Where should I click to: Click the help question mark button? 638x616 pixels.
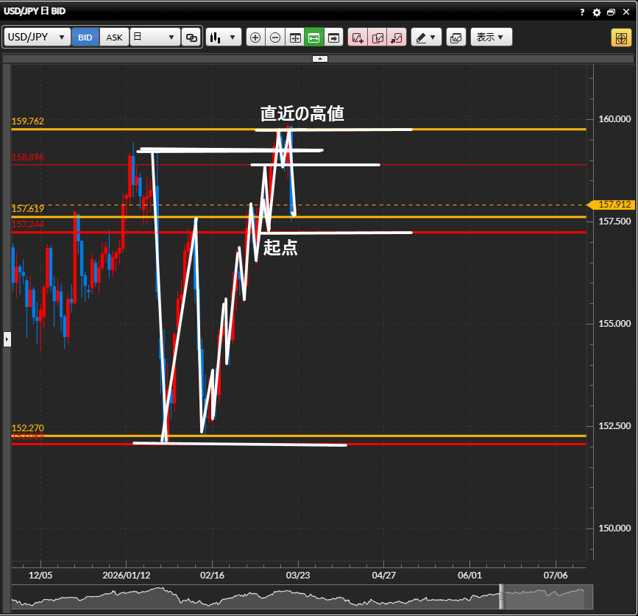(582, 13)
